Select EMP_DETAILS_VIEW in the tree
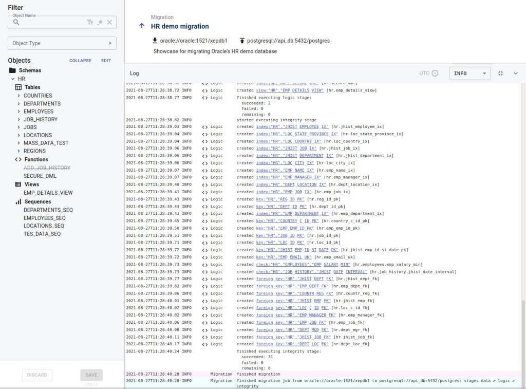The image size is (526, 389). coord(48,193)
